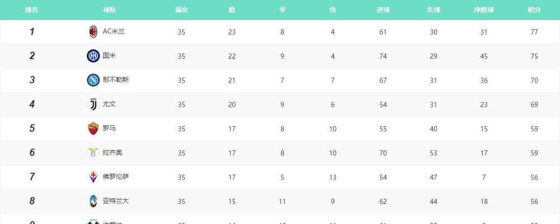The image size is (560, 224).
Task: Click the Inter Milan club logo
Action: [x=93, y=56]
